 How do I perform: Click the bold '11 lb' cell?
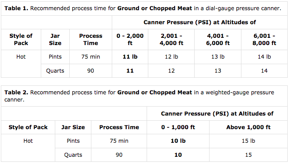pyautogui.click(x=130, y=57)
